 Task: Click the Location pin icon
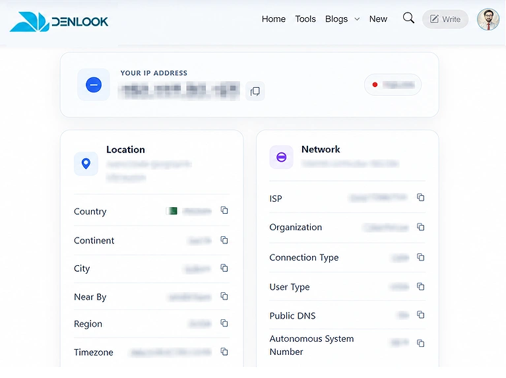[x=86, y=164]
